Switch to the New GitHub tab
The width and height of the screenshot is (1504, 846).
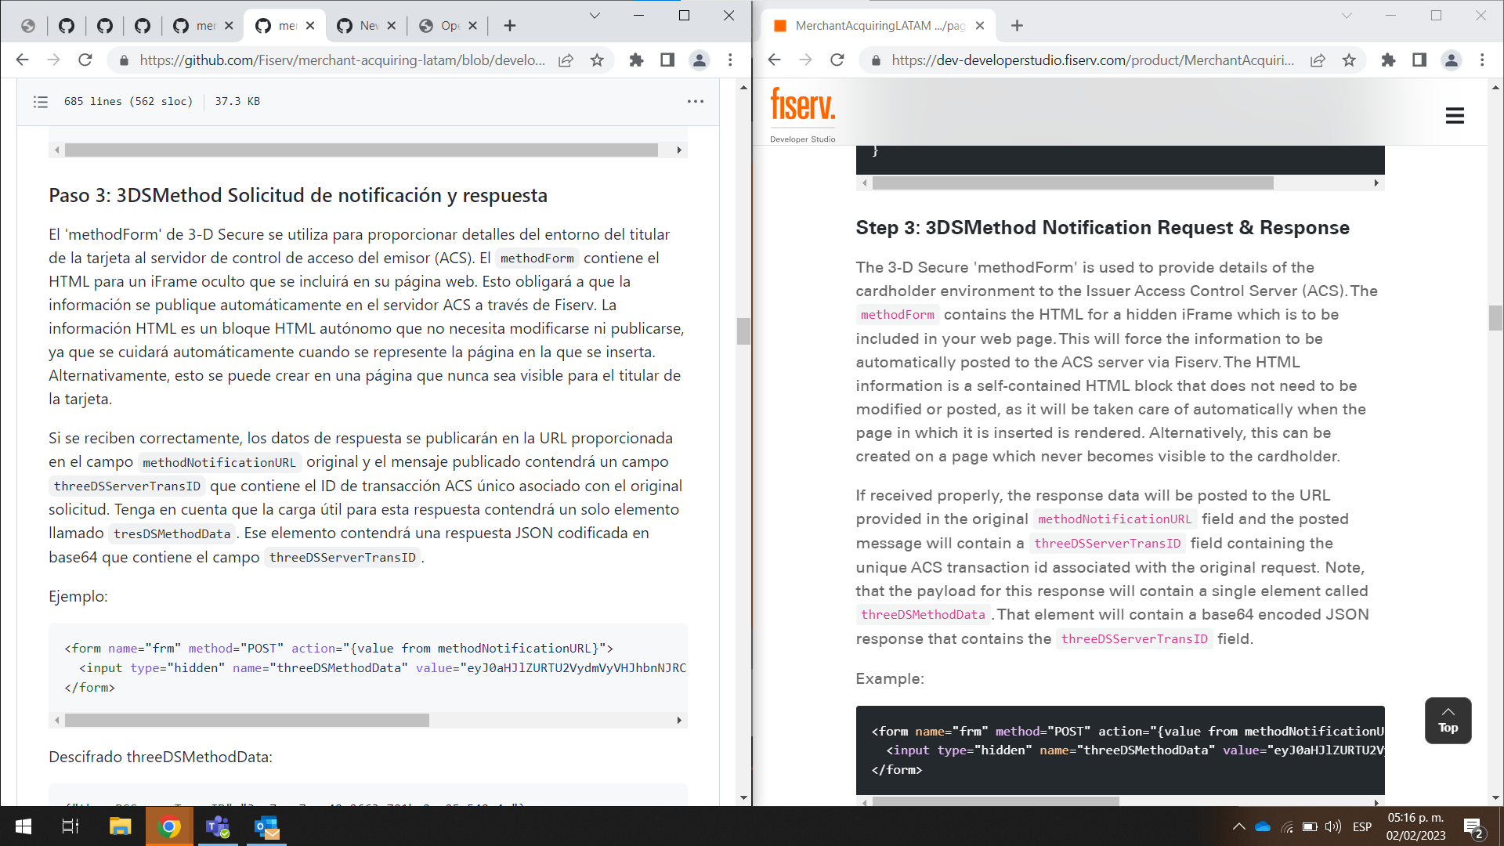click(x=359, y=26)
